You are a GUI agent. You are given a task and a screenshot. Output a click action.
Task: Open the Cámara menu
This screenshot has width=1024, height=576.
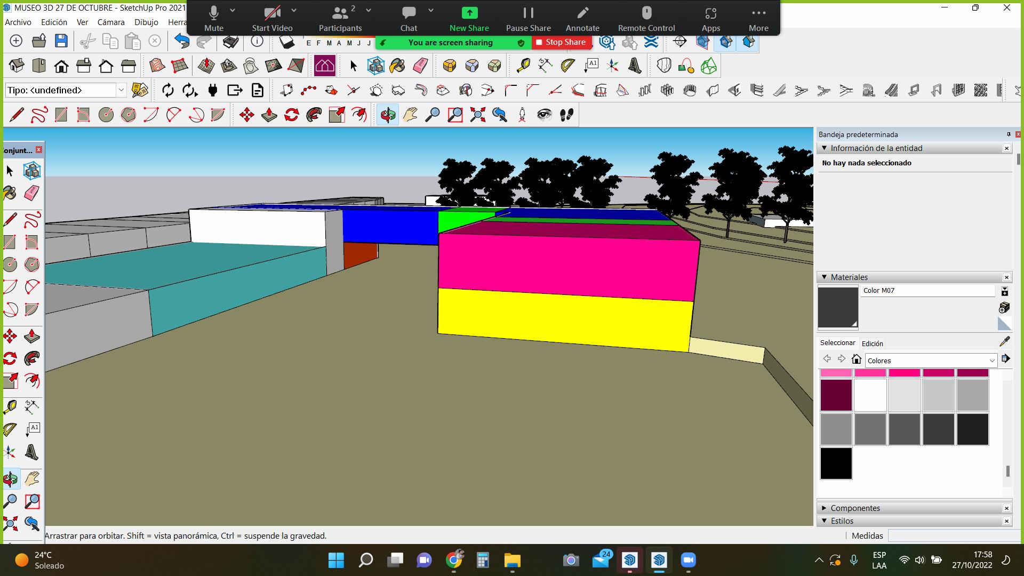coord(110,22)
